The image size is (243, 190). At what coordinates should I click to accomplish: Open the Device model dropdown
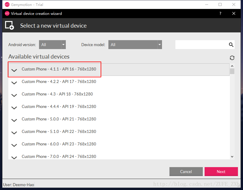(135, 45)
